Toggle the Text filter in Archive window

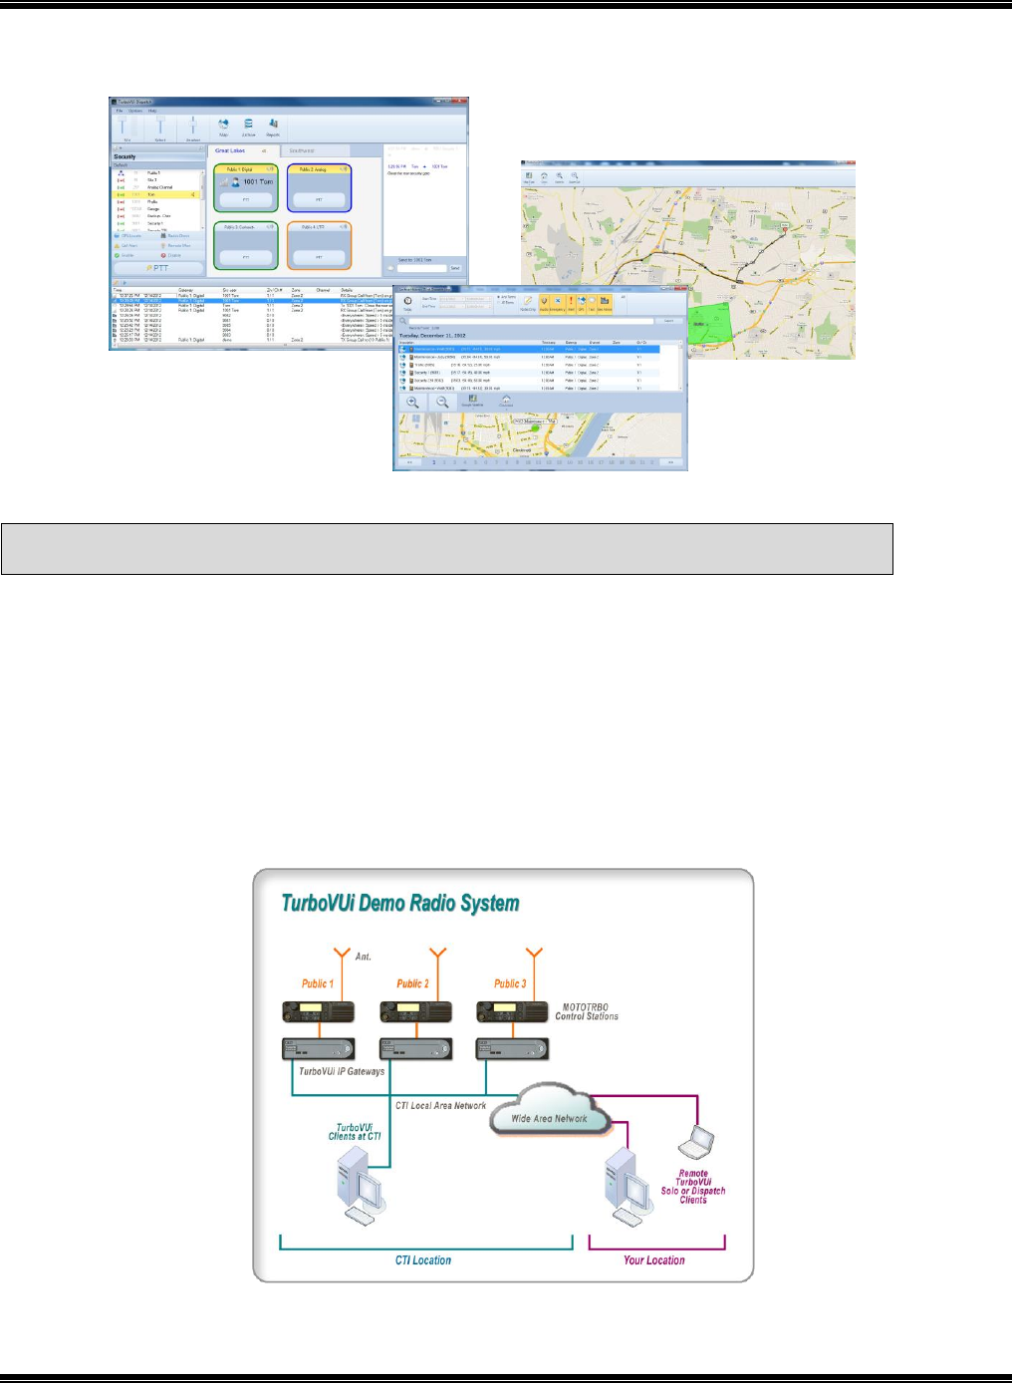pos(592,304)
